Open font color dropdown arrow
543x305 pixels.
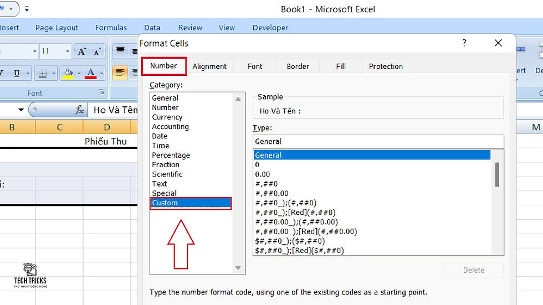pos(101,73)
